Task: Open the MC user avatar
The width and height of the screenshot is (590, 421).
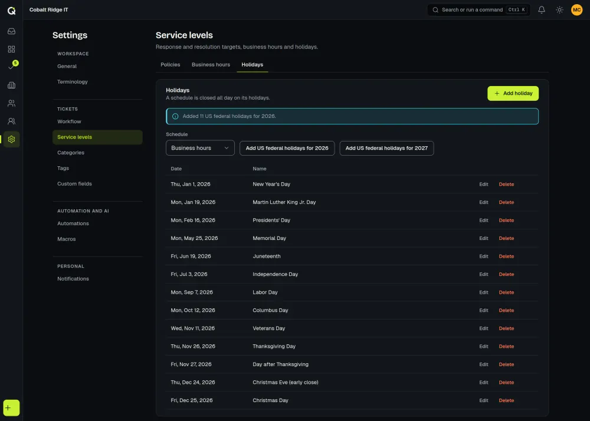Action: [x=576, y=10]
